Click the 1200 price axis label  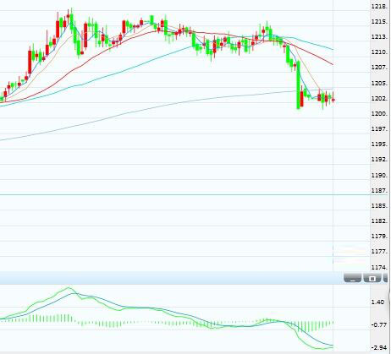(x=379, y=114)
